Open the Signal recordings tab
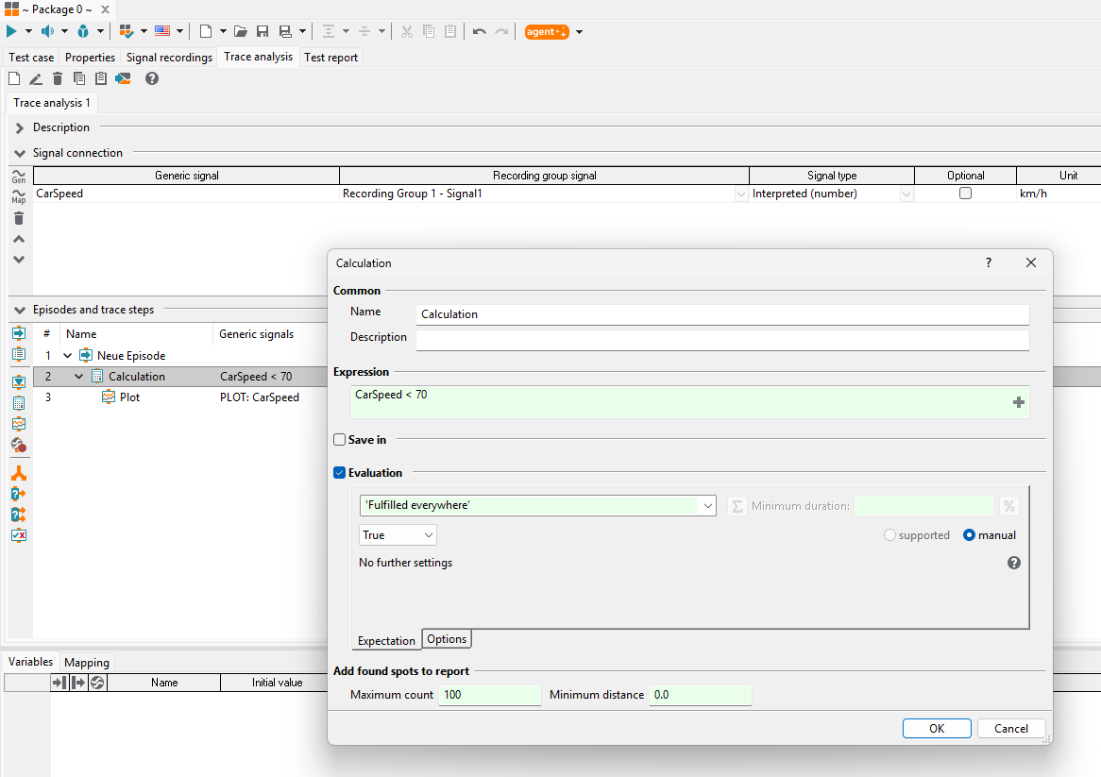 [169, 58]
